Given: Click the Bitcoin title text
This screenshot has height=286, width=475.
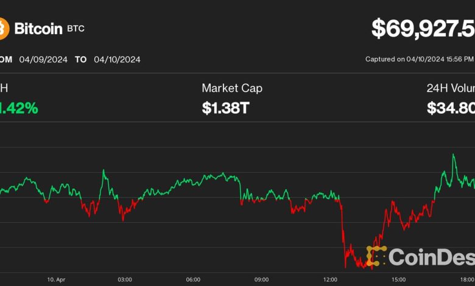Looking at the screenshot, I should 37,28.
